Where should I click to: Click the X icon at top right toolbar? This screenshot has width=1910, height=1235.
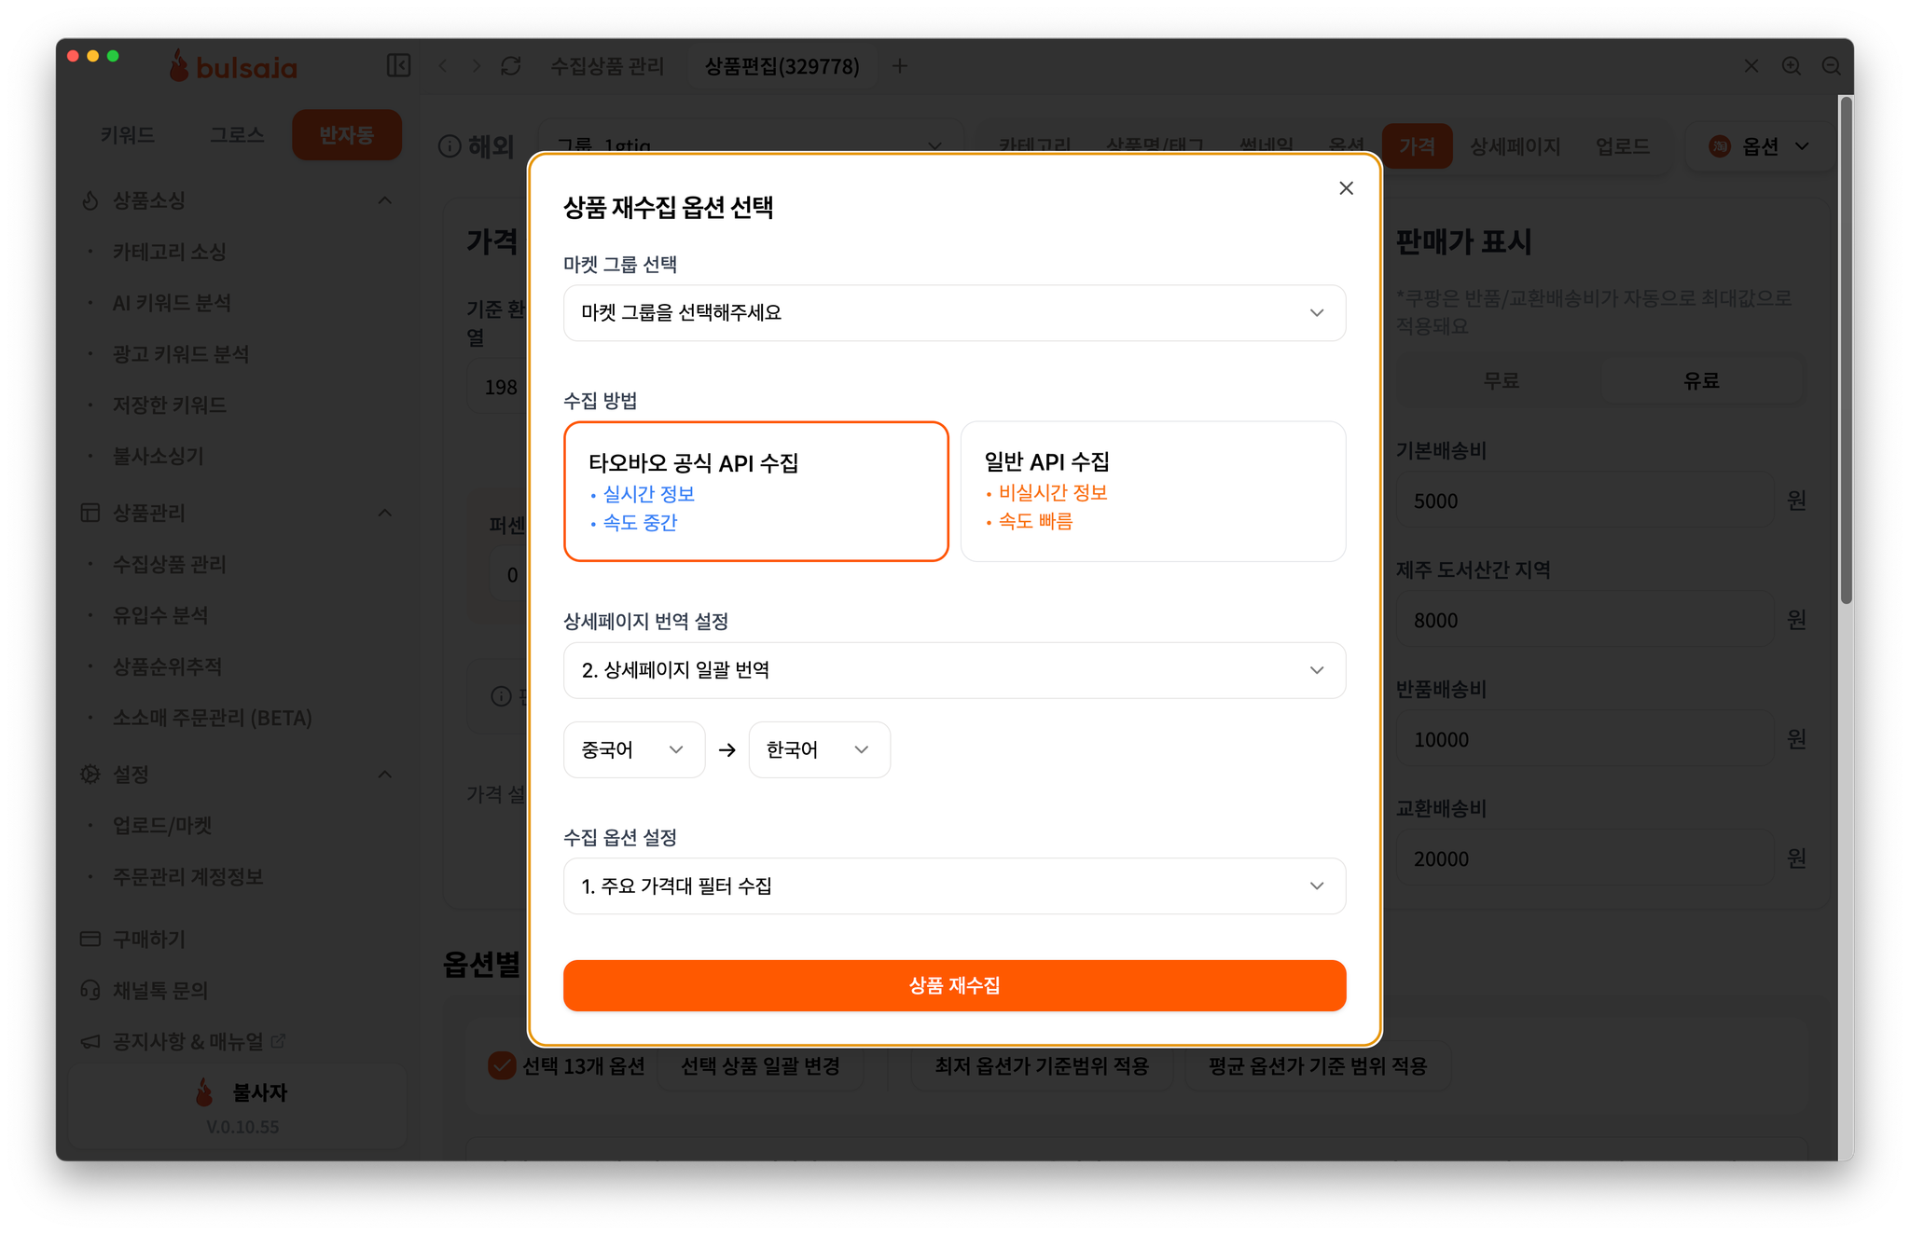click(1751, 66)
